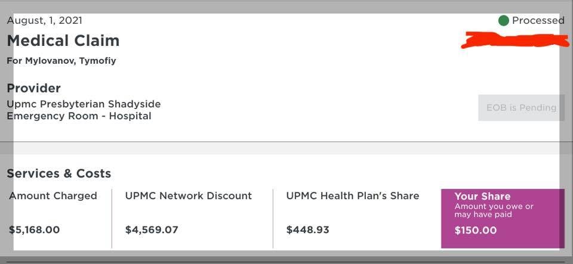The height and width of the screenshot is (264, 573).
Task: Select the UPMC Network Discount label
Action: [x=189, y=195]
